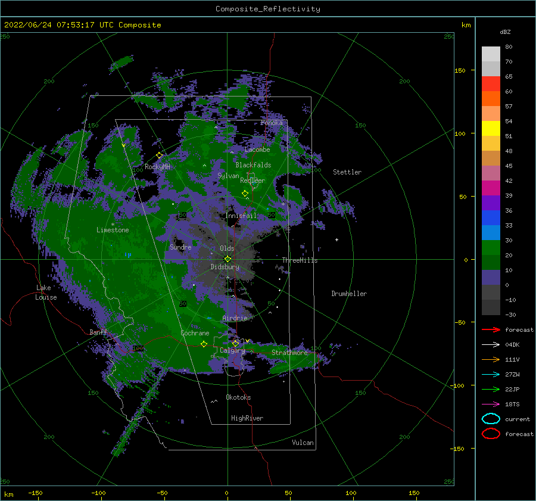The height and width of the screenshot is (501, 536).
Task: Click the Vulcan label
Action: [303, 443]
